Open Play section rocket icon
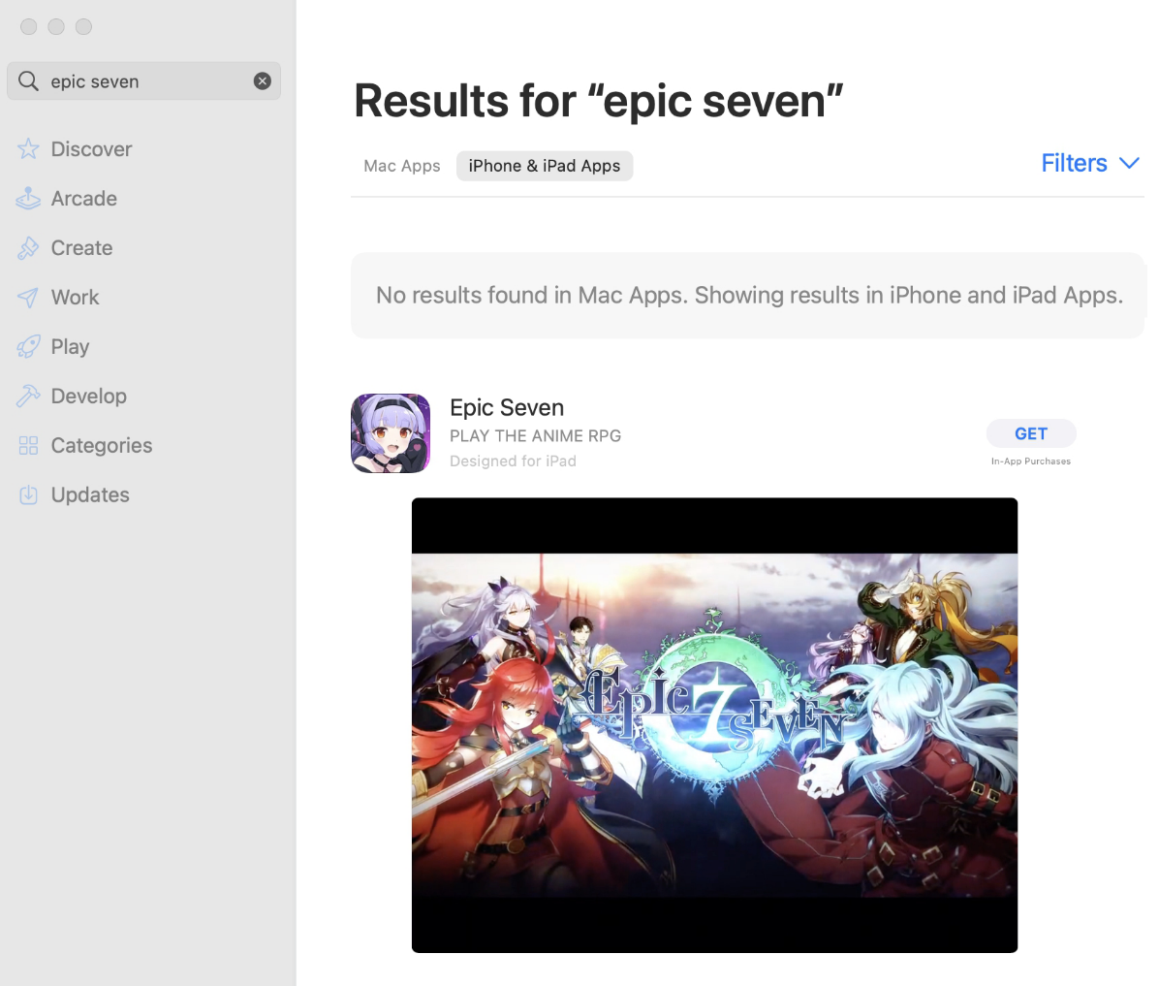 point(28,346)
